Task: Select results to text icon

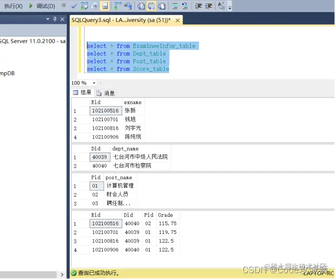Action: (x=141, y=6)
